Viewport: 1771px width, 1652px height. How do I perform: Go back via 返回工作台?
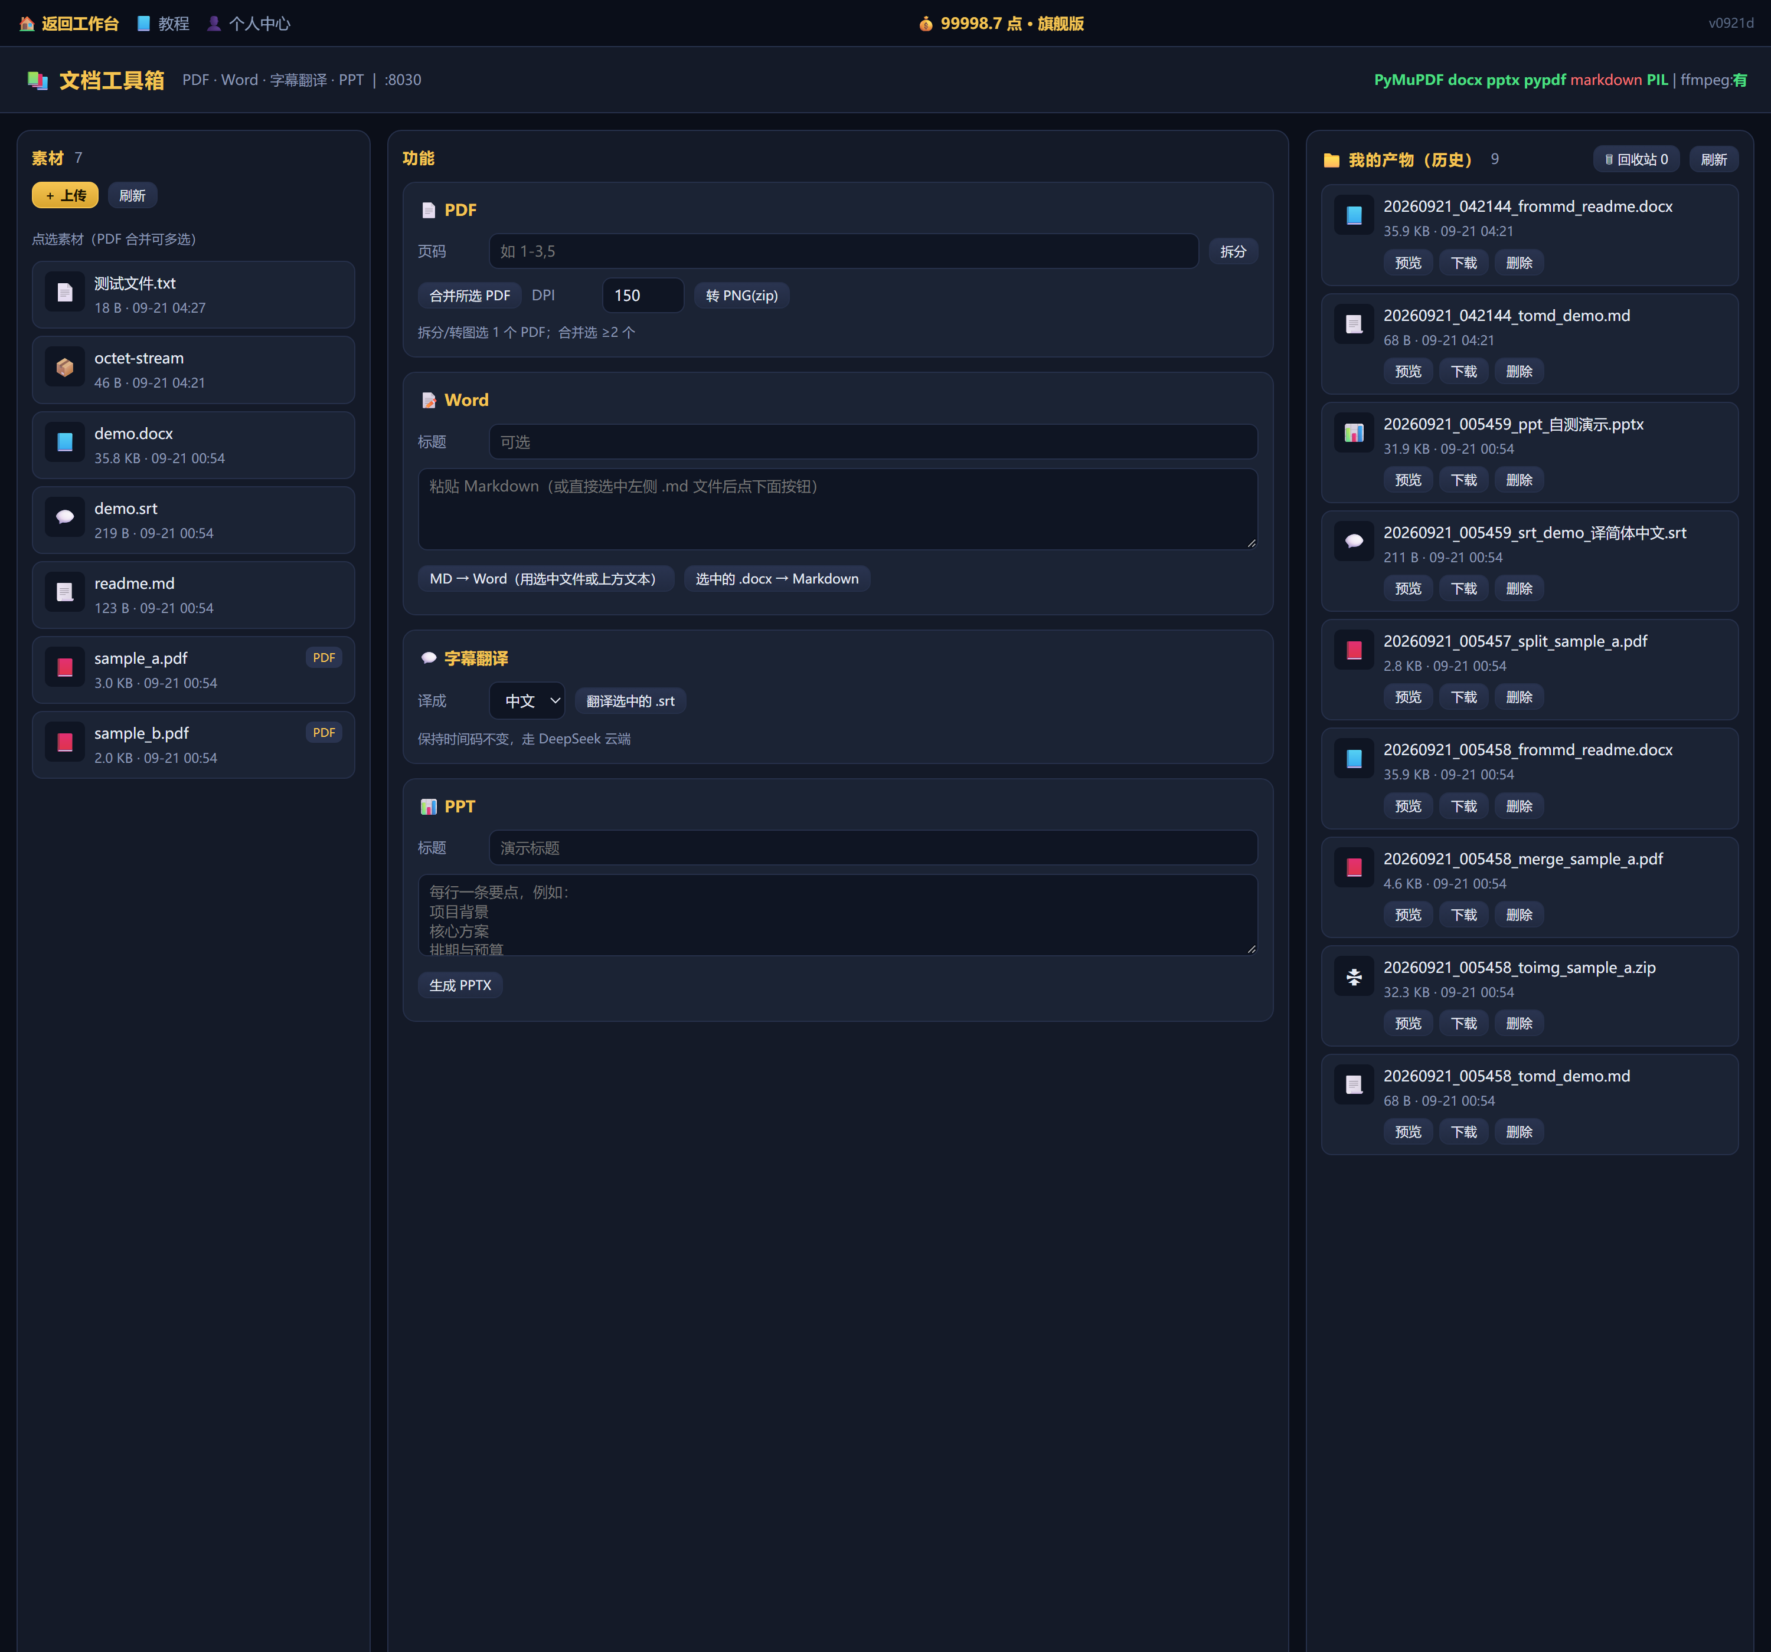tap(68, 23)
